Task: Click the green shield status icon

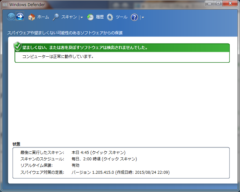Action: 18,46
